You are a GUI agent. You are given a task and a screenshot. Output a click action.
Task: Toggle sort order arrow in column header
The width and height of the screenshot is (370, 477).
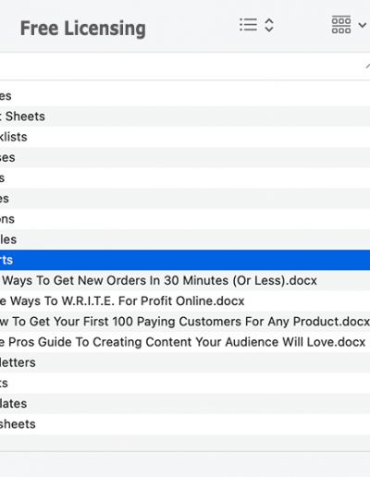click(x=367, y=66)
